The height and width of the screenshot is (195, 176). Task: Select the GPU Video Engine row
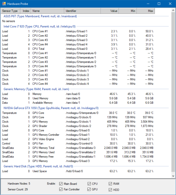78,139
